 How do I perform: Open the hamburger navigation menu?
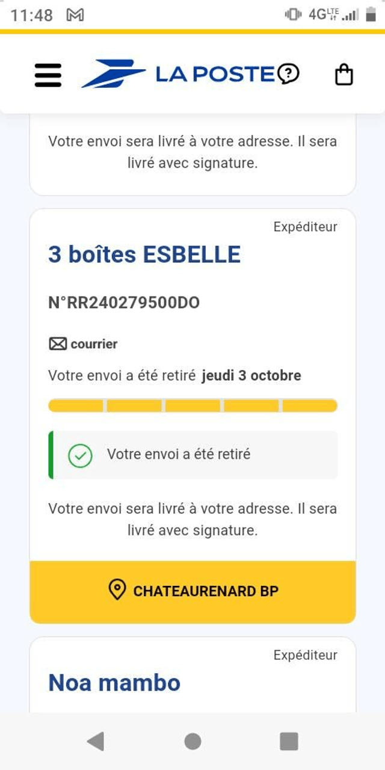(x=48, y=75)
